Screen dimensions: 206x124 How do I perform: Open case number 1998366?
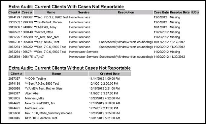[27, 22]
